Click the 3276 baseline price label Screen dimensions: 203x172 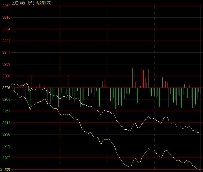pos(6,88)
